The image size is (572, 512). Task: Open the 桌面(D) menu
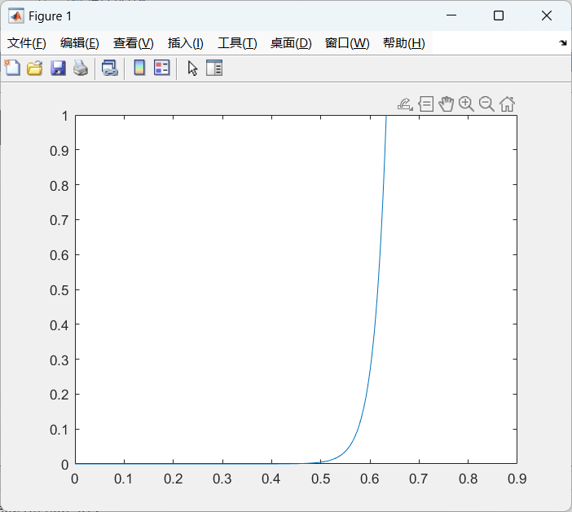[291, 43]
